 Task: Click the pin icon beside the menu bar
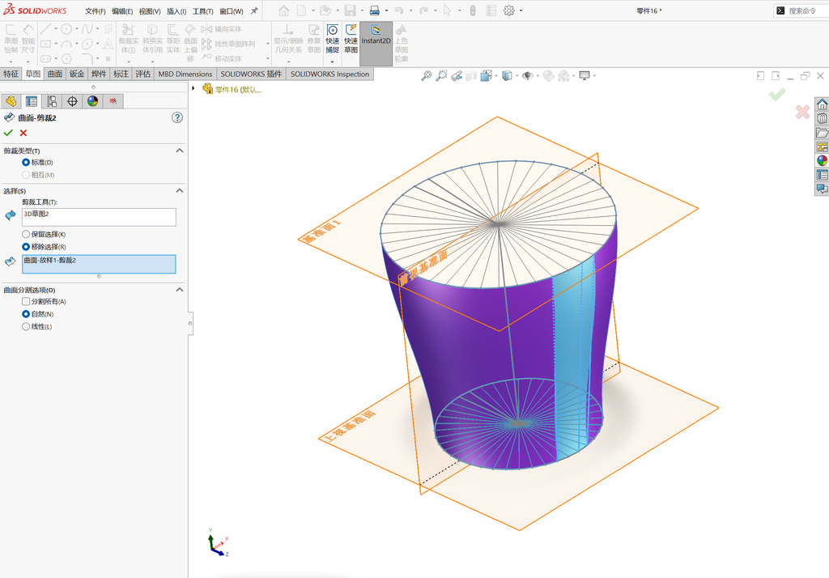[x=254, y=11]
